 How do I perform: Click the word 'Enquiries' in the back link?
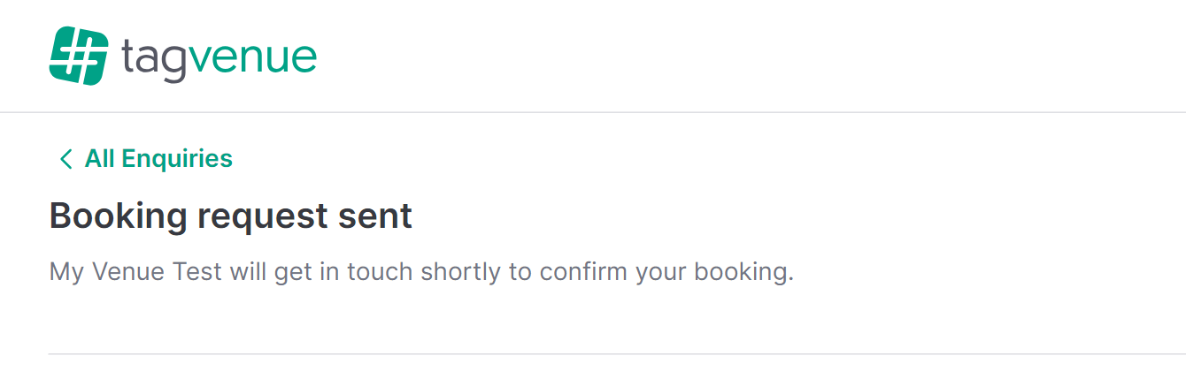click(177, 159)
